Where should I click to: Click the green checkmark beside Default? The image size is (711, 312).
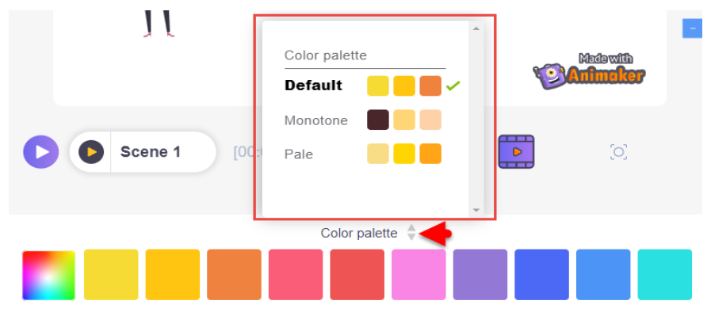point(453,86)
